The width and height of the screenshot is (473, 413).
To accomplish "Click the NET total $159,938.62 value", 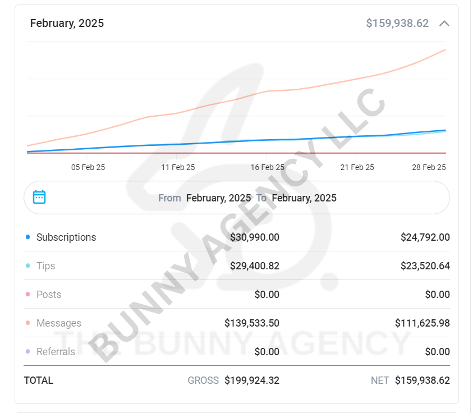I will point(422,380).
